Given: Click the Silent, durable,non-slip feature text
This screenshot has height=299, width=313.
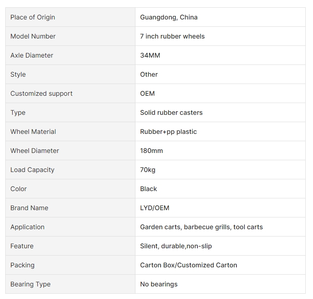Looking at the screenshot, I should [176, 246].
